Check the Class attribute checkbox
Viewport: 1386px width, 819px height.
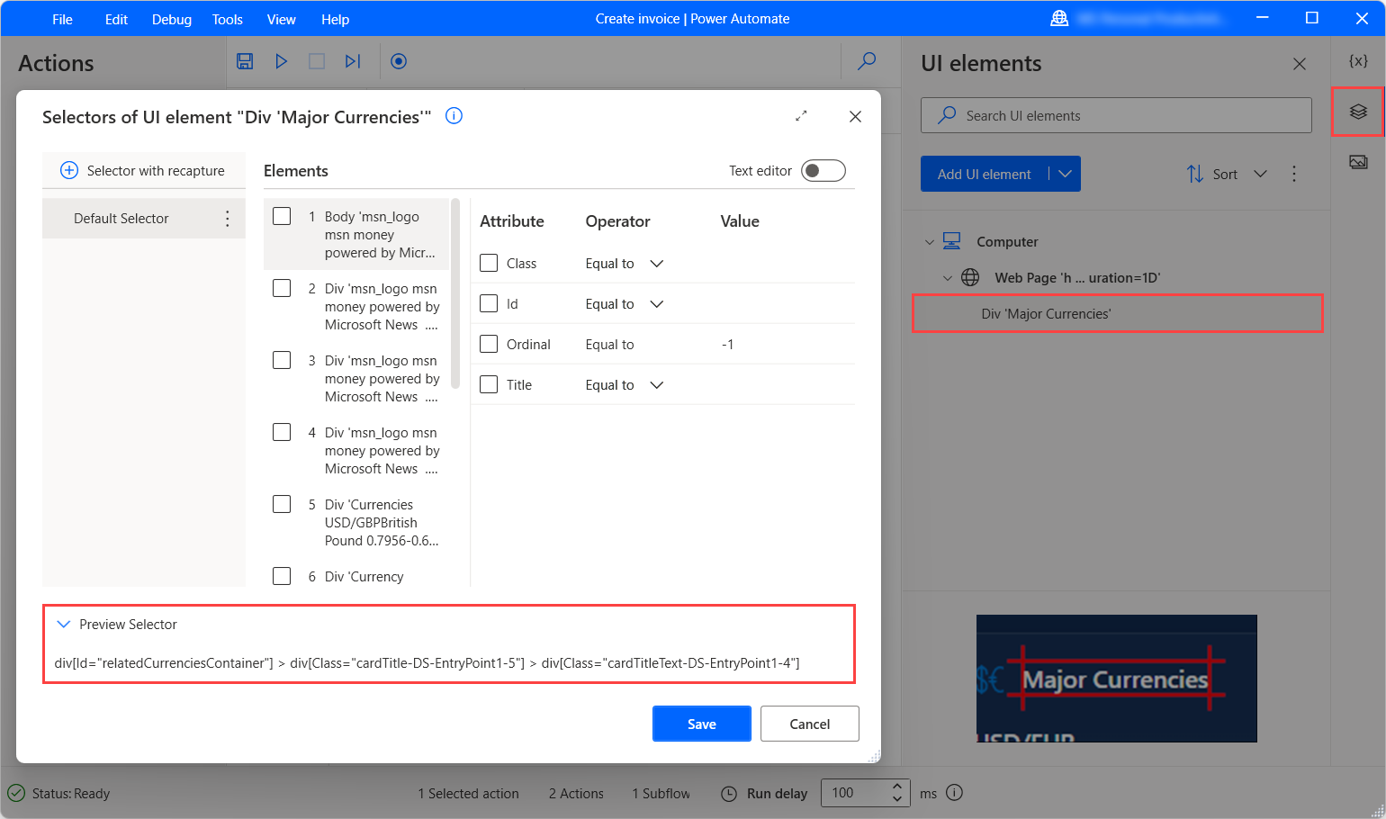coord(489,263)
